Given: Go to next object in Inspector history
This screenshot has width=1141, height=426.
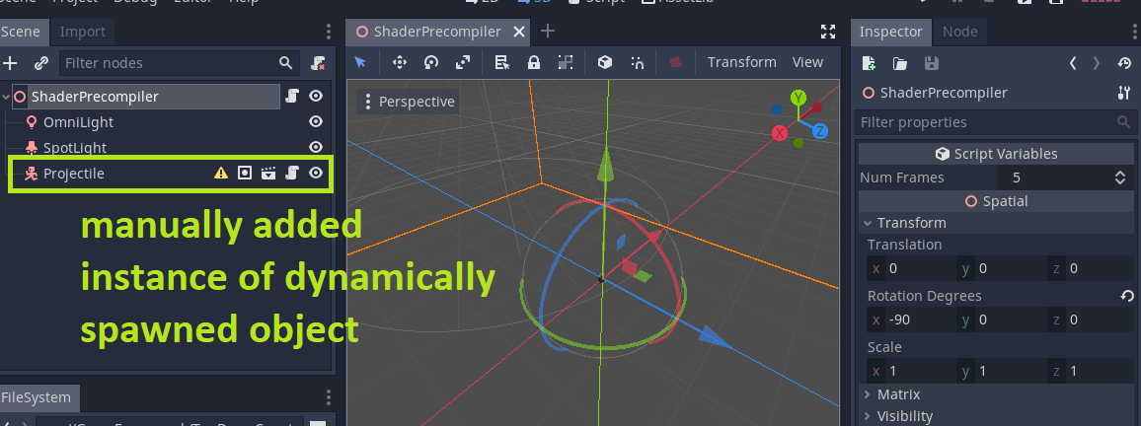Looking at the screenshot, I should point(1097,63).
